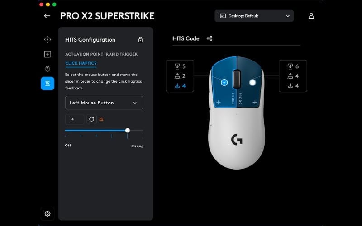Click the HITS Code share icon
362x226 pixels.
tap(210, 38)
